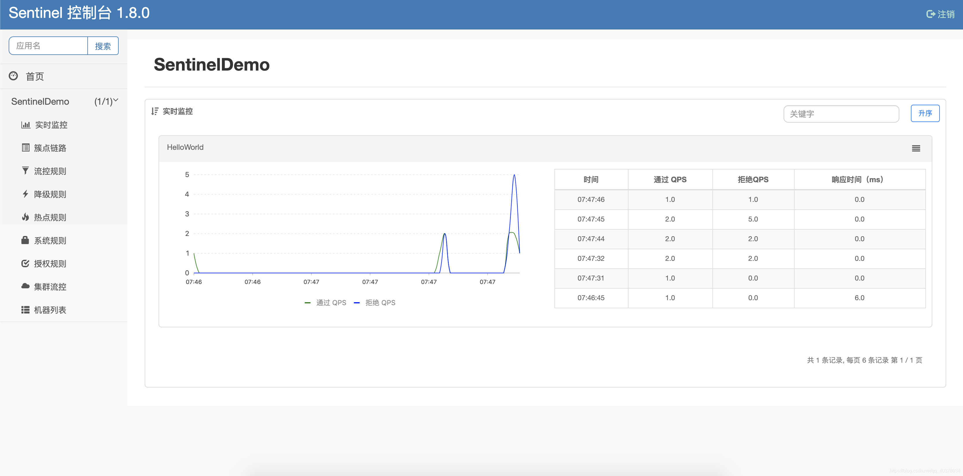This screenshot has width=963, height=476.
Task: Click the check-square icon for 授权规则
Action: tap(25, 263)
